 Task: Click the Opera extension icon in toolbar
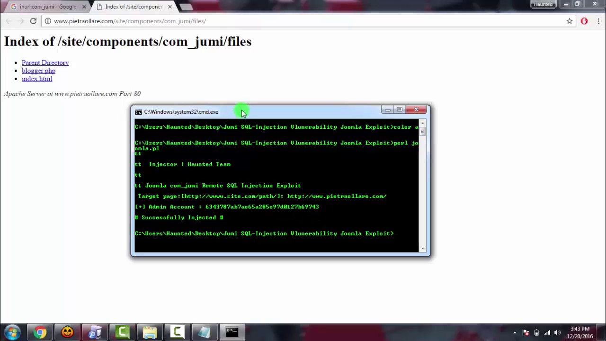584,21
